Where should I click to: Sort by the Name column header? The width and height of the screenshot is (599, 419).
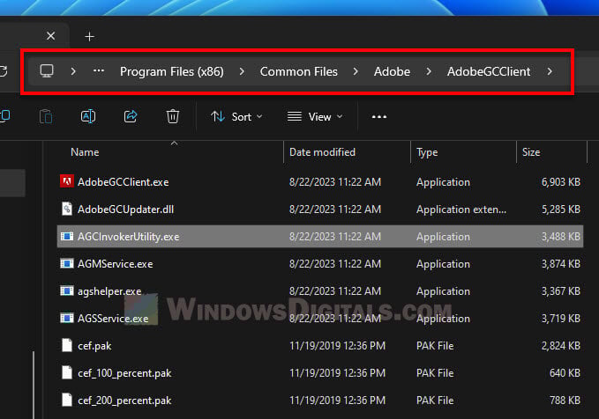tap(85, 152)
